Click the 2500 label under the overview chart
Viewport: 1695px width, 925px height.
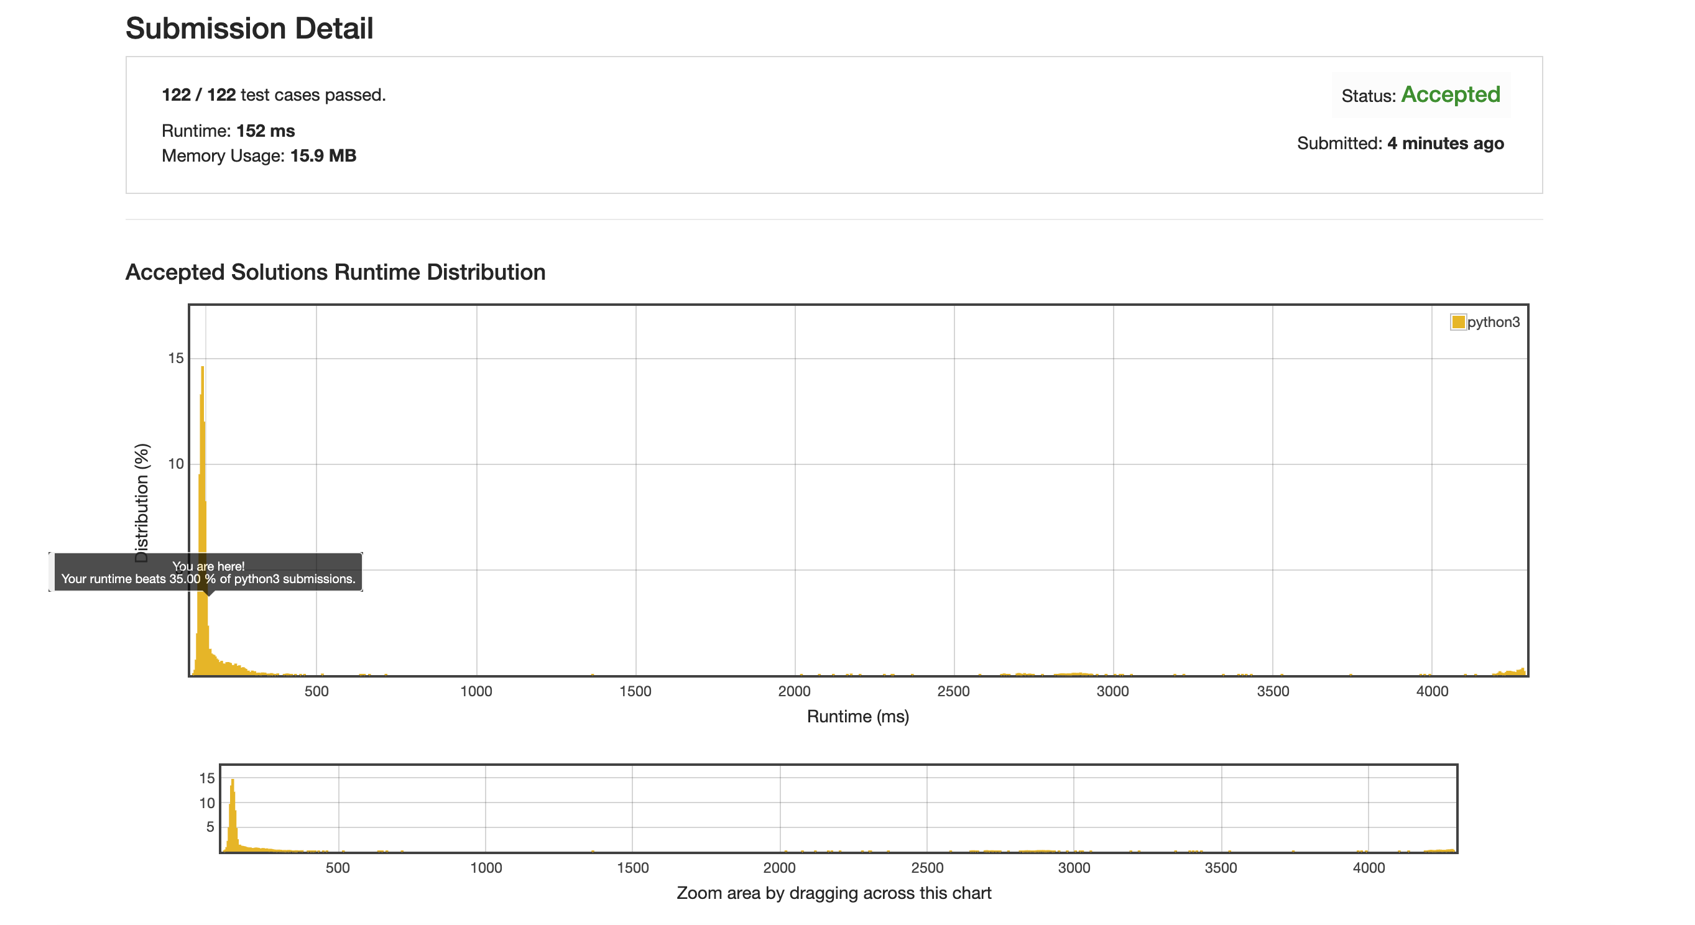(926, 868)
